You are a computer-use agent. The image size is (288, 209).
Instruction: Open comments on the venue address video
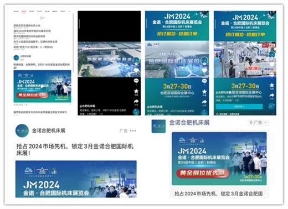coord(204,81)
